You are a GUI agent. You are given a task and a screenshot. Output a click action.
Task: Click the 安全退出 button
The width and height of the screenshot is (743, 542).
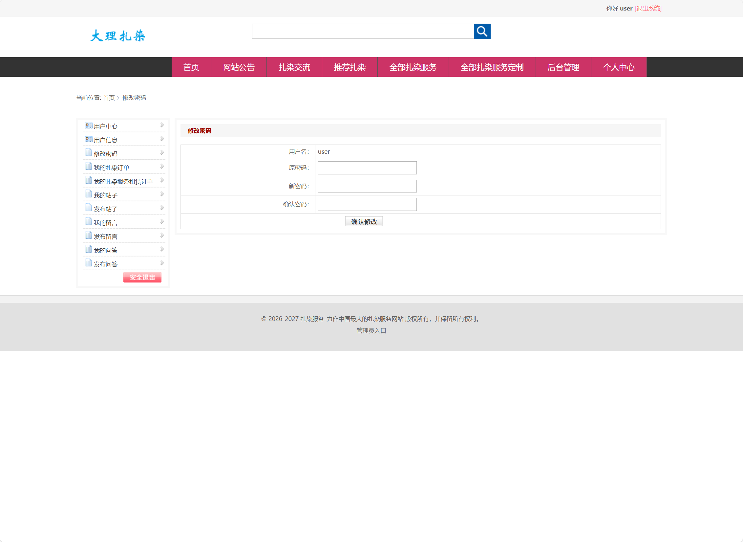pyautogui.click(x=142, y=277)
